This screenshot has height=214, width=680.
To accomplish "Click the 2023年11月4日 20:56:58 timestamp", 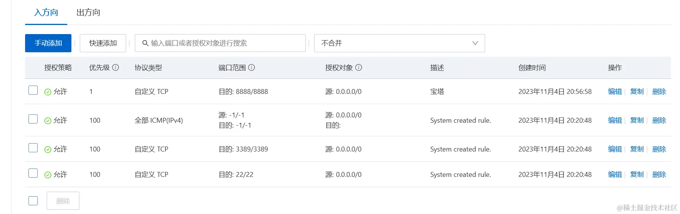I will [x=555, y=92].
